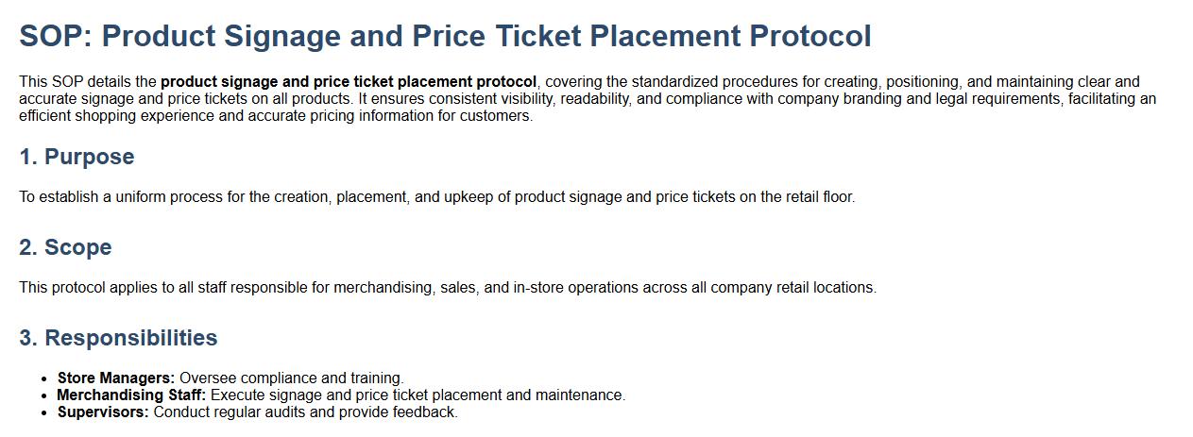Click the main SOP document title
Screen dimensions: 1193x437
coord(445,36)
